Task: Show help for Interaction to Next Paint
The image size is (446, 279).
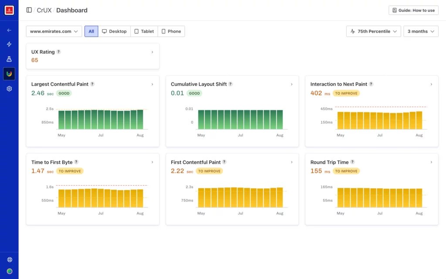Action: (371, 84)
